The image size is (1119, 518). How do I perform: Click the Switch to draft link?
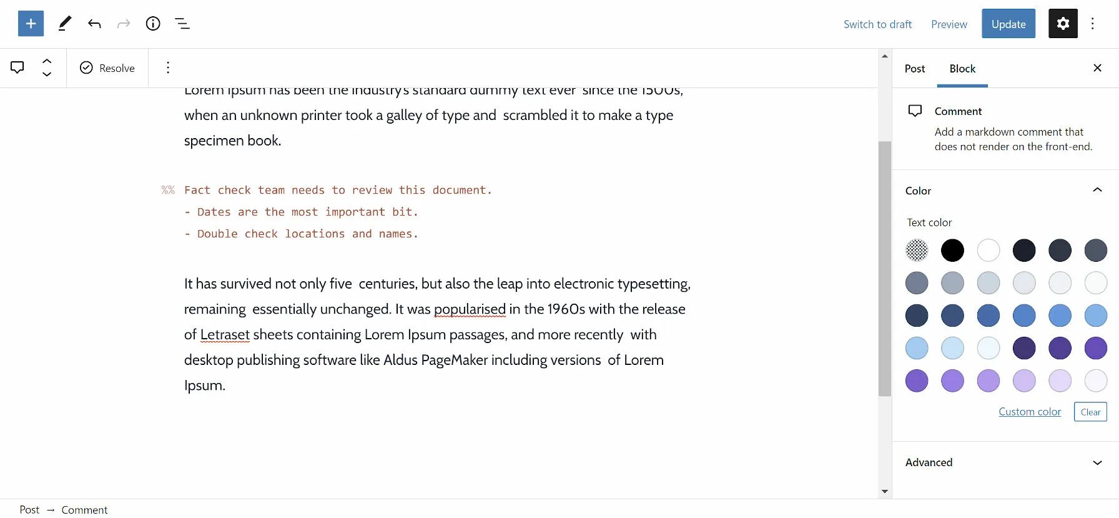click(x=877, y=24)
